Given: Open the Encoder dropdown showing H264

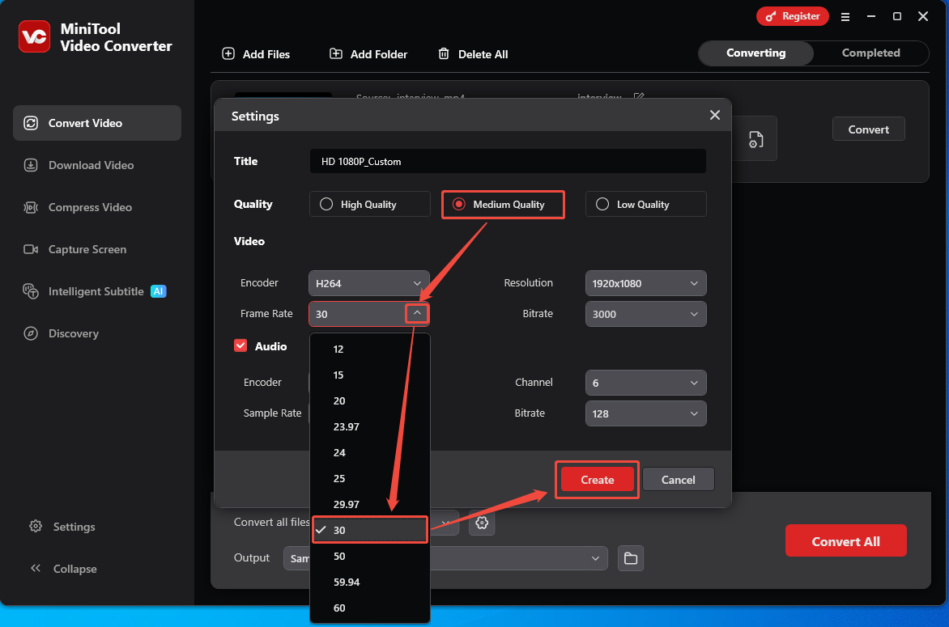Looking at the screenshot, I should [368, 283].
